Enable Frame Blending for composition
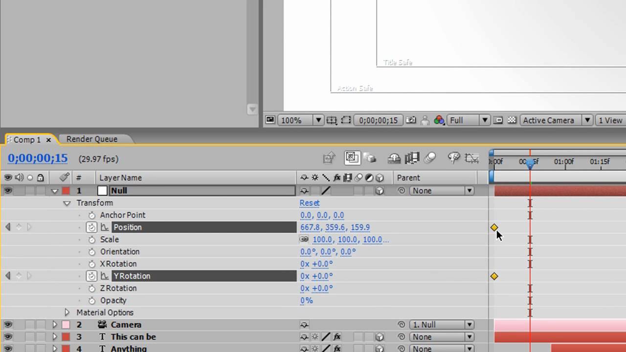 [412, 158]
